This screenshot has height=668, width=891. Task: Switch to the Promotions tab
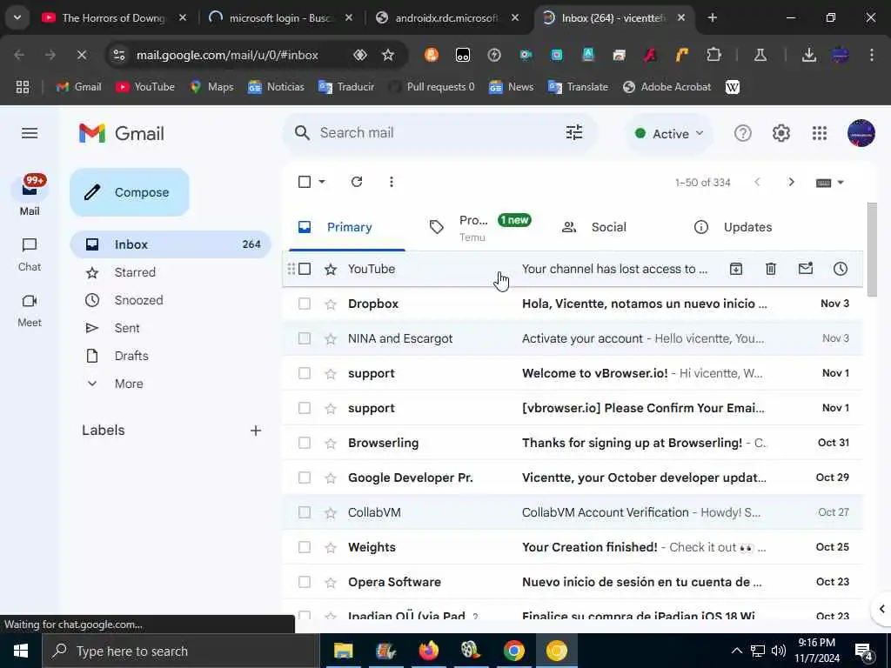pyautogui.click(x=480, y=227)
